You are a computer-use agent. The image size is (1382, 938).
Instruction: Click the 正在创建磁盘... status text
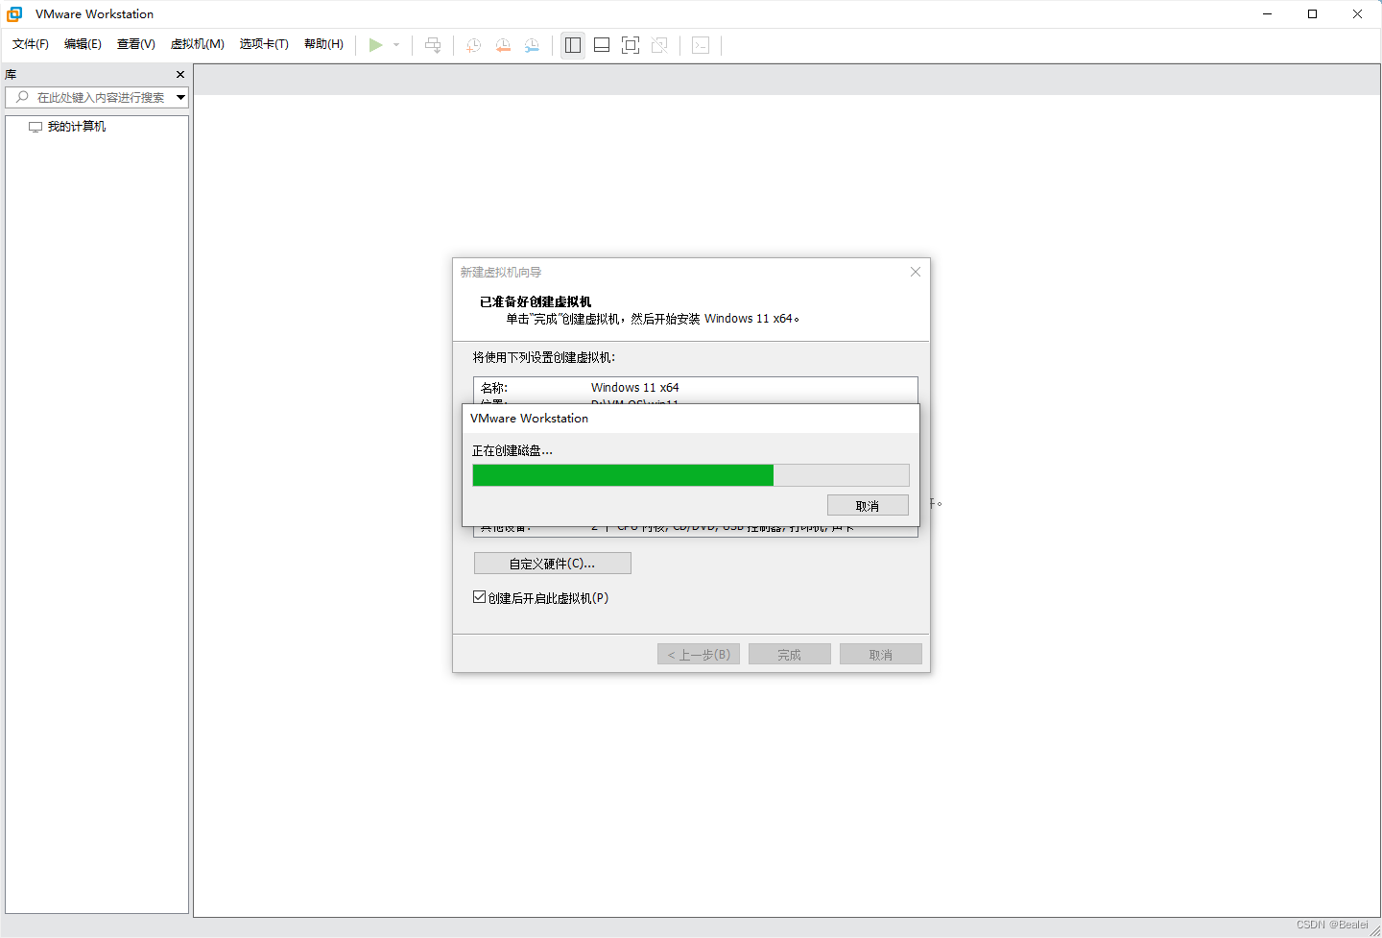[x=512, y=450]
